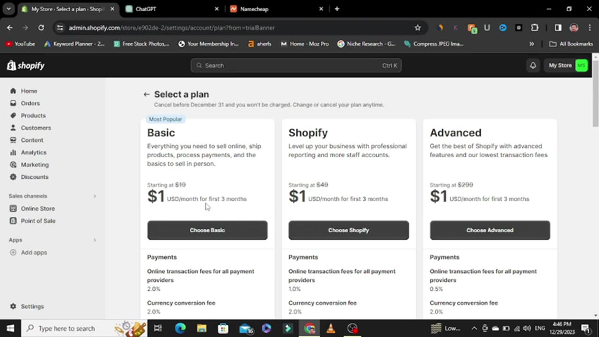Open the tab search dropdown arrow
Viewport: 599px width, 337px height.
pos(9,9)
